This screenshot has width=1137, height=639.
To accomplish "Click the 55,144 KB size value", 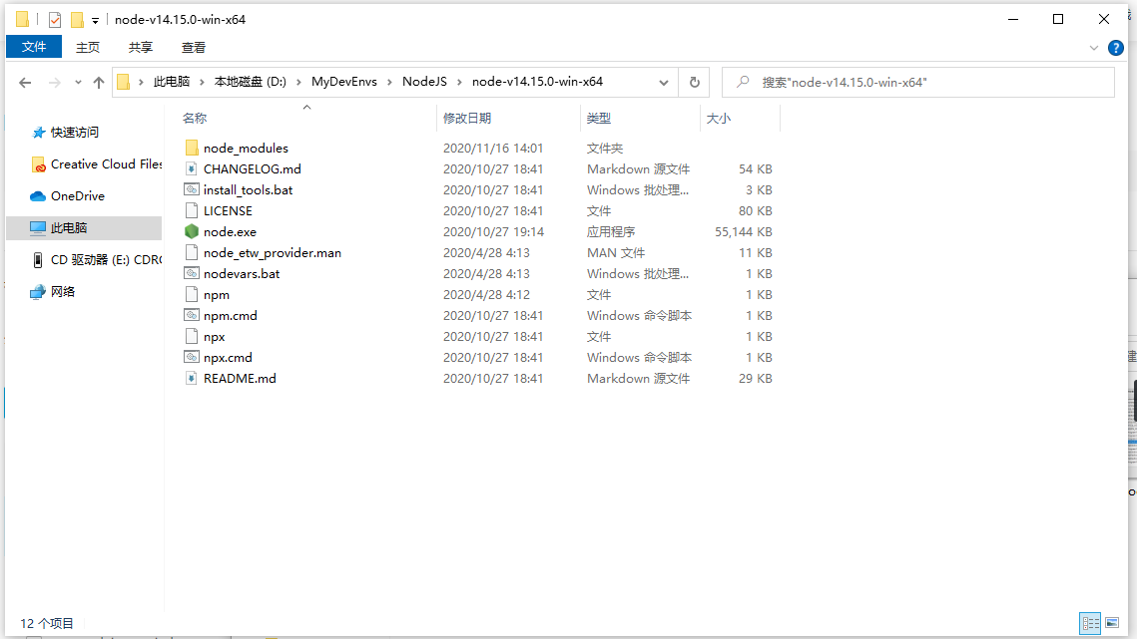I will tap(744, 232).
